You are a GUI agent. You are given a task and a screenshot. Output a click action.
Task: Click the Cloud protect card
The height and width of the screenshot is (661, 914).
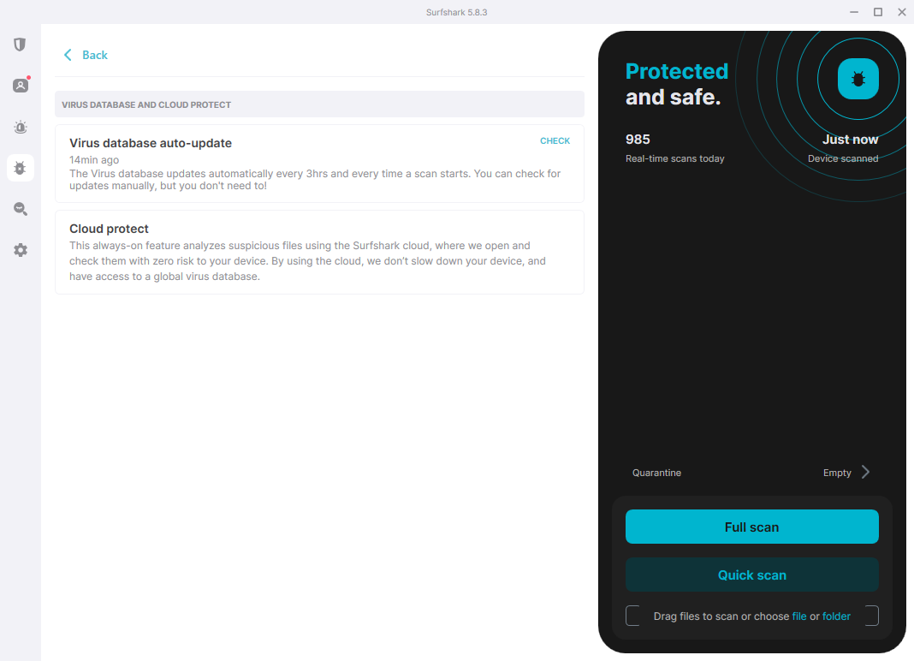(x=319, y=252)
